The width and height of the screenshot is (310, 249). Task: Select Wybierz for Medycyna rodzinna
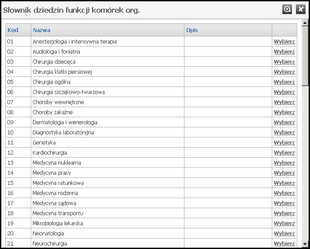coord(284,193)
